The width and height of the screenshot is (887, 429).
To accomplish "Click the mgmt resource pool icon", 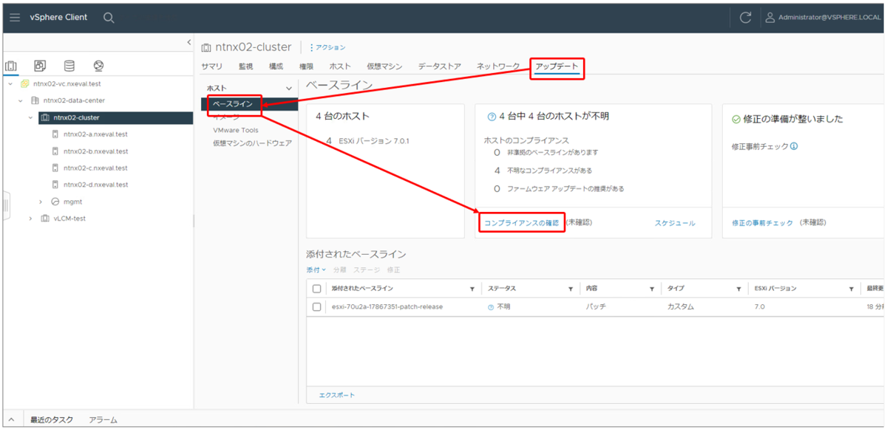I will point(55,202).
